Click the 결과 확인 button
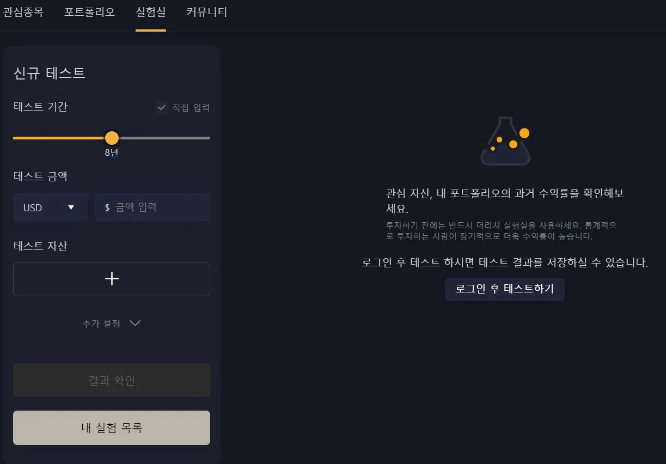The height and width of the screenshot is (464, 666). pos(111,380)
